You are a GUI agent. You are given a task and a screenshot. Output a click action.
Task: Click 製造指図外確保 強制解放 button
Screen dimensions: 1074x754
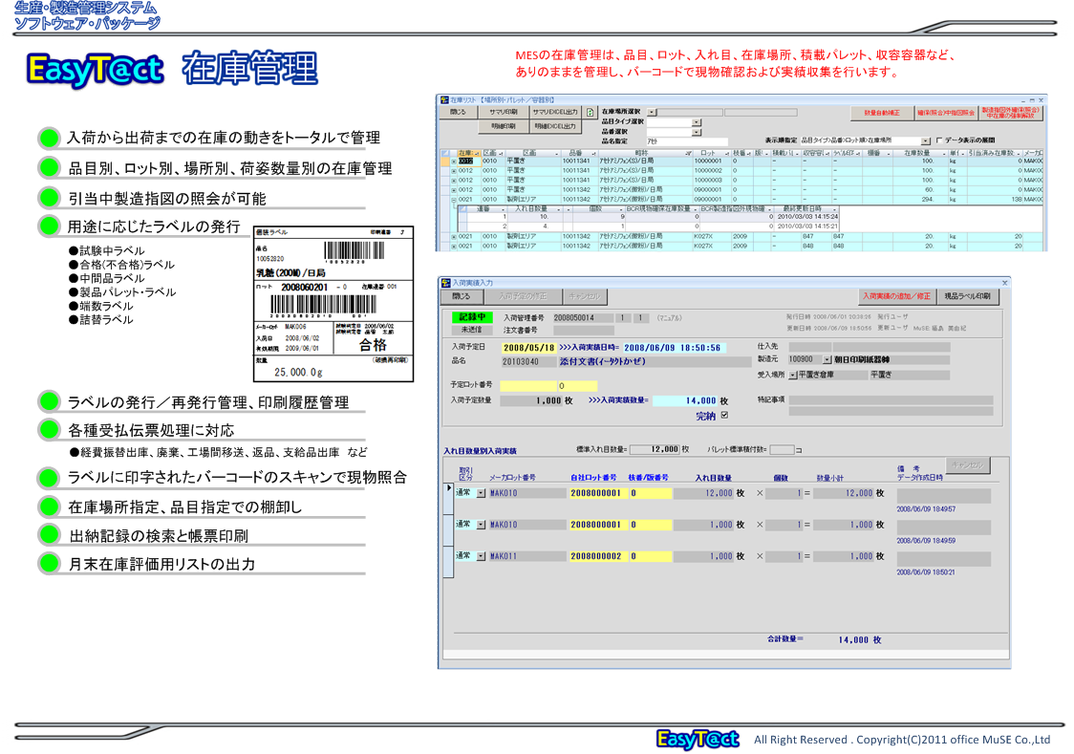tap(1010, 113)
